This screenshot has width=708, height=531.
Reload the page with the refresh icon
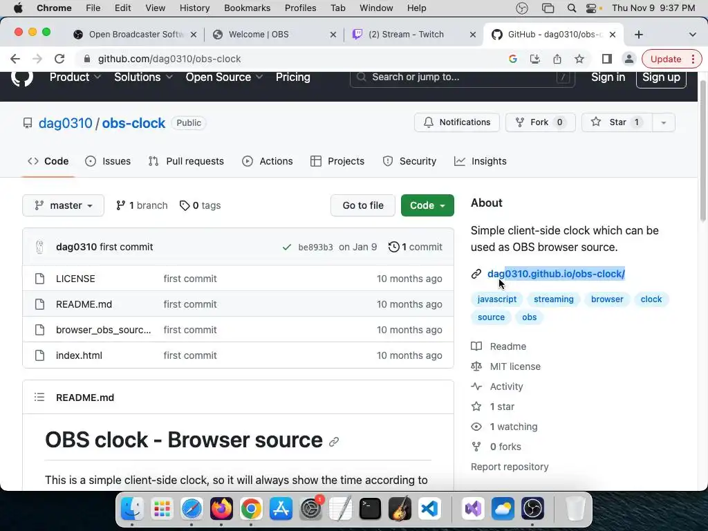click(x=59, y=59)
